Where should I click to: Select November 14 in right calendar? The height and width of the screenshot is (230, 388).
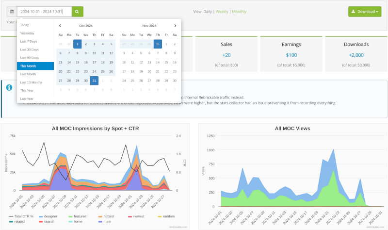(158, 62)
